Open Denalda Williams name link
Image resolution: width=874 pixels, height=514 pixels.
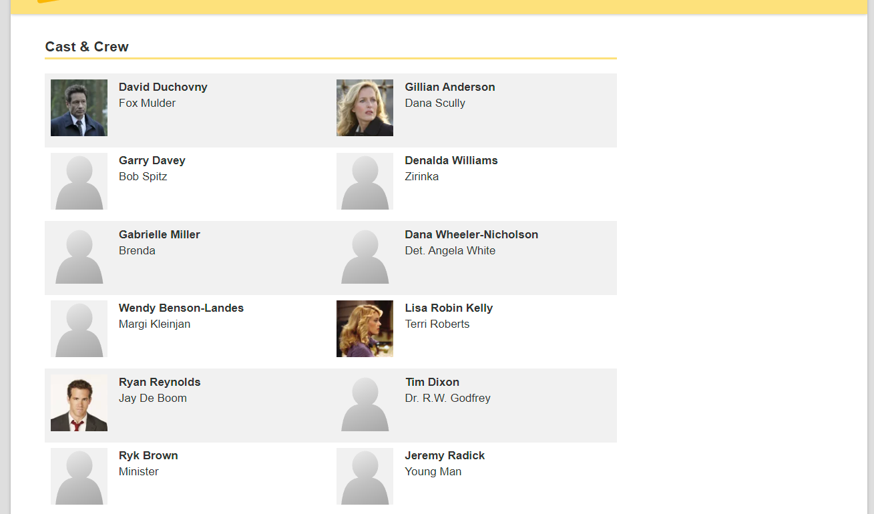point(451,160)
